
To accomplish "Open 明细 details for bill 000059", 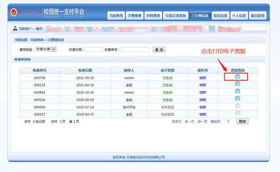I will (203, 107).
